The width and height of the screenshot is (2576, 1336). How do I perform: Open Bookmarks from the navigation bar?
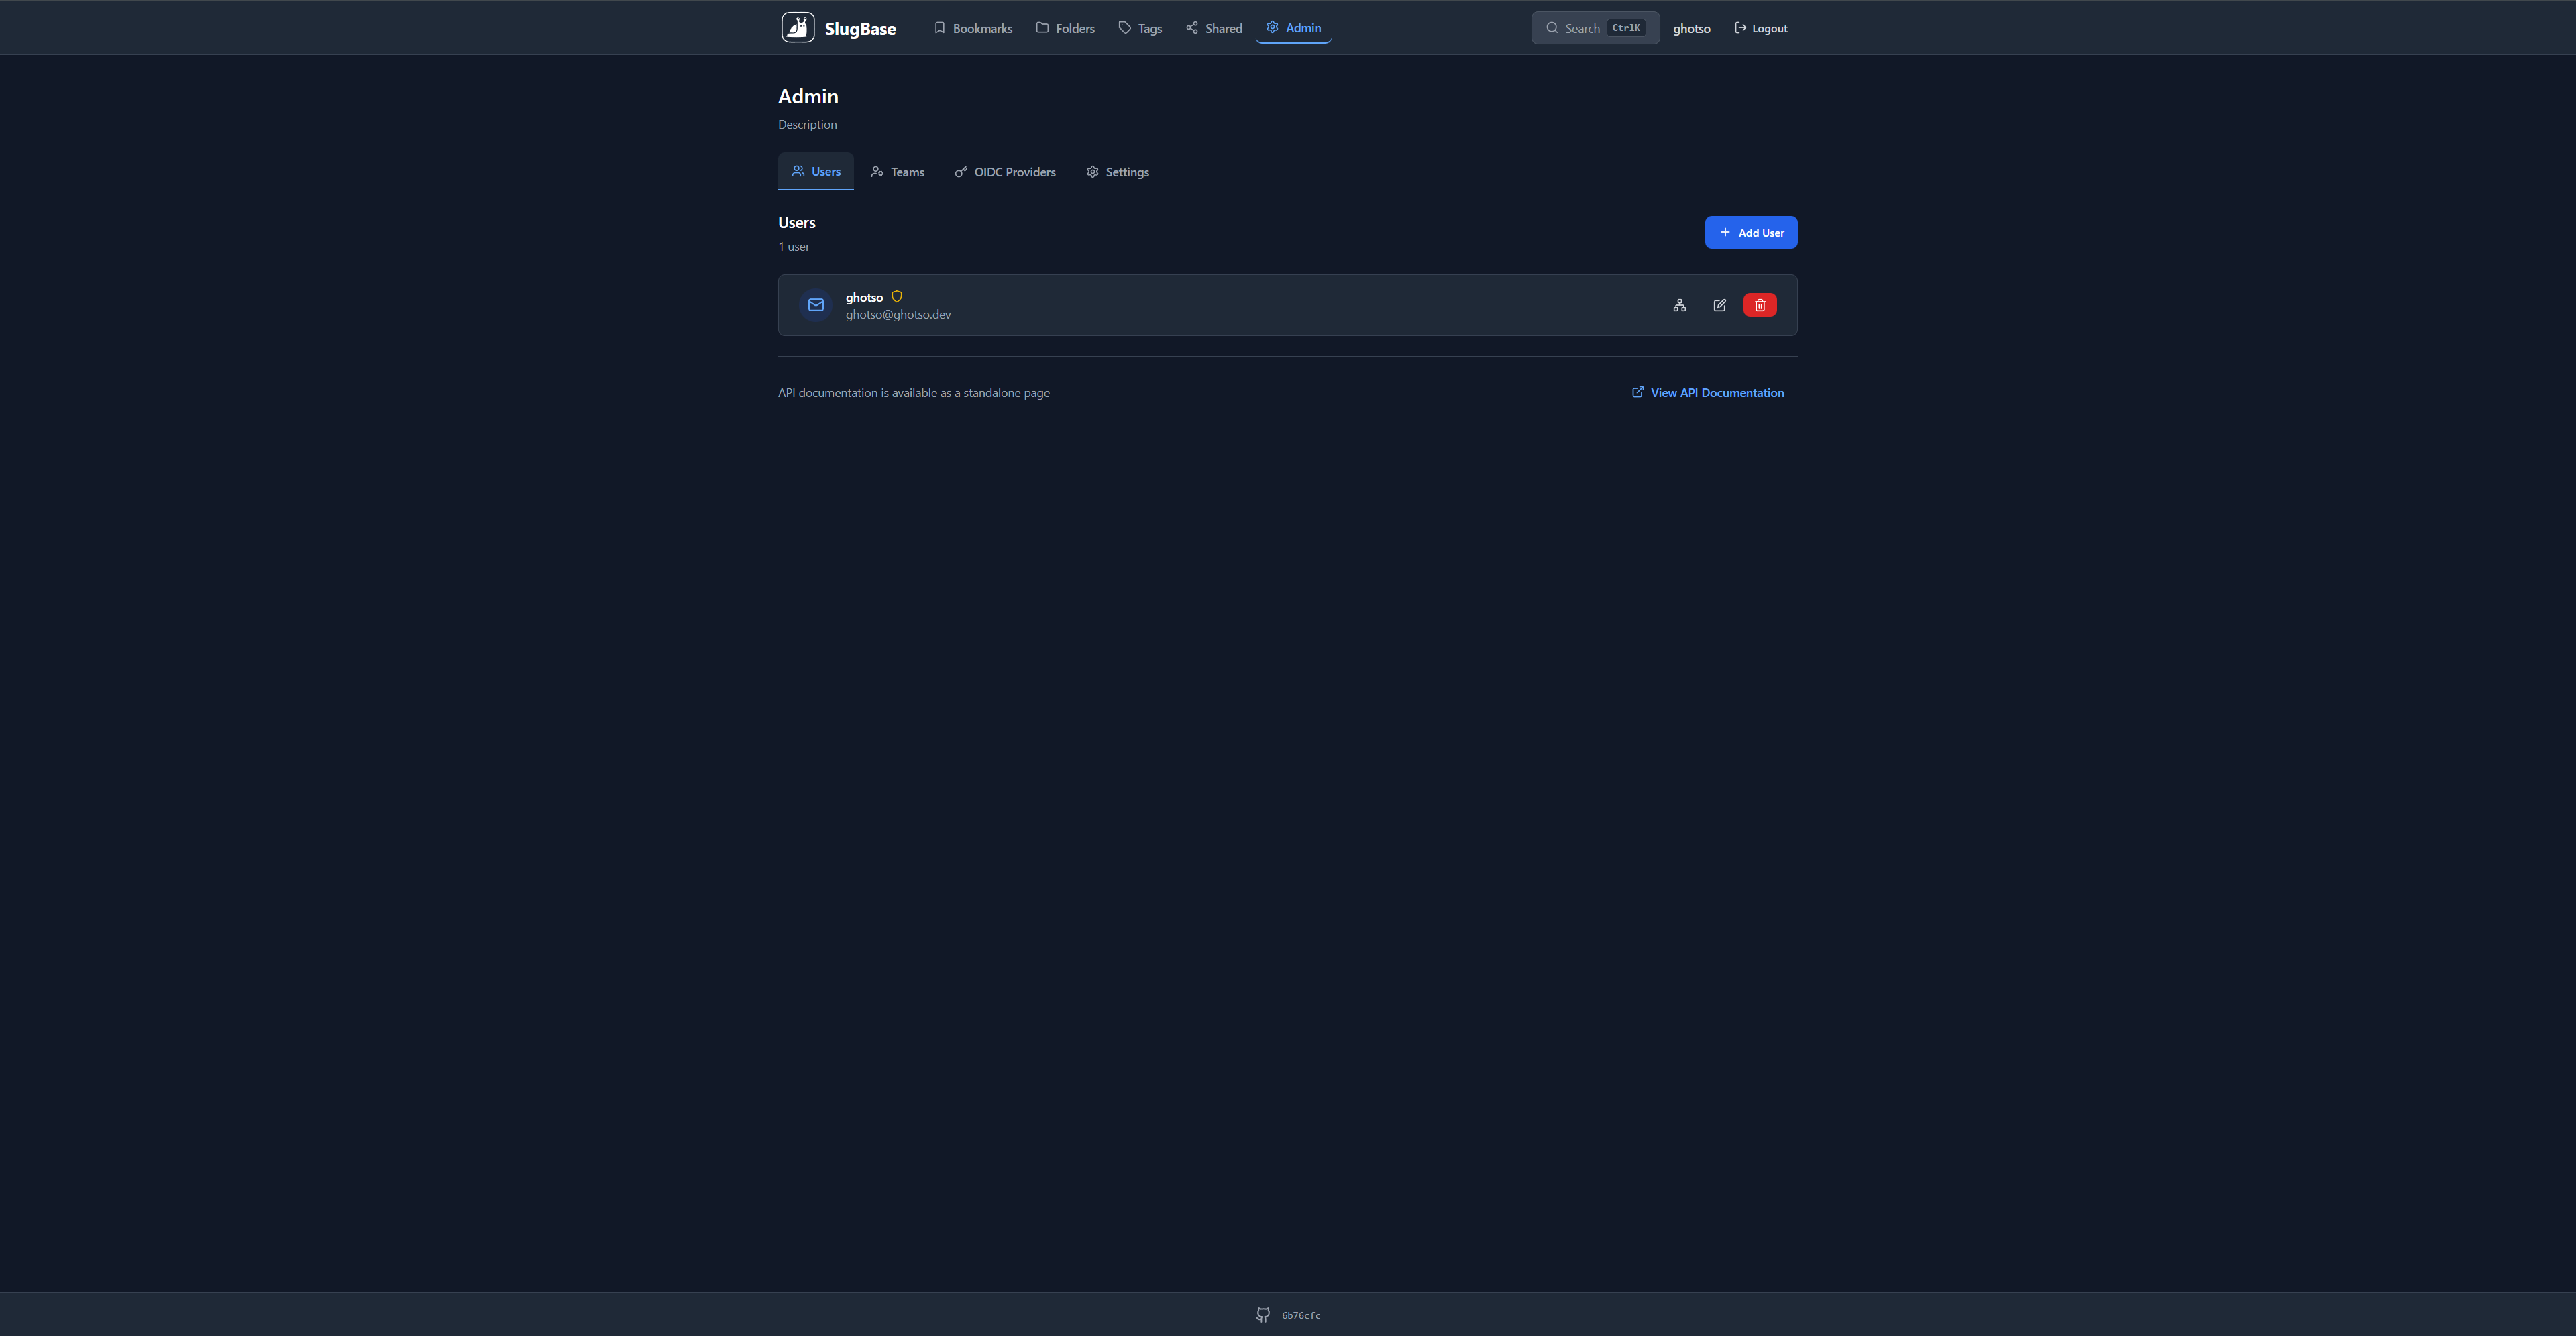973,27
